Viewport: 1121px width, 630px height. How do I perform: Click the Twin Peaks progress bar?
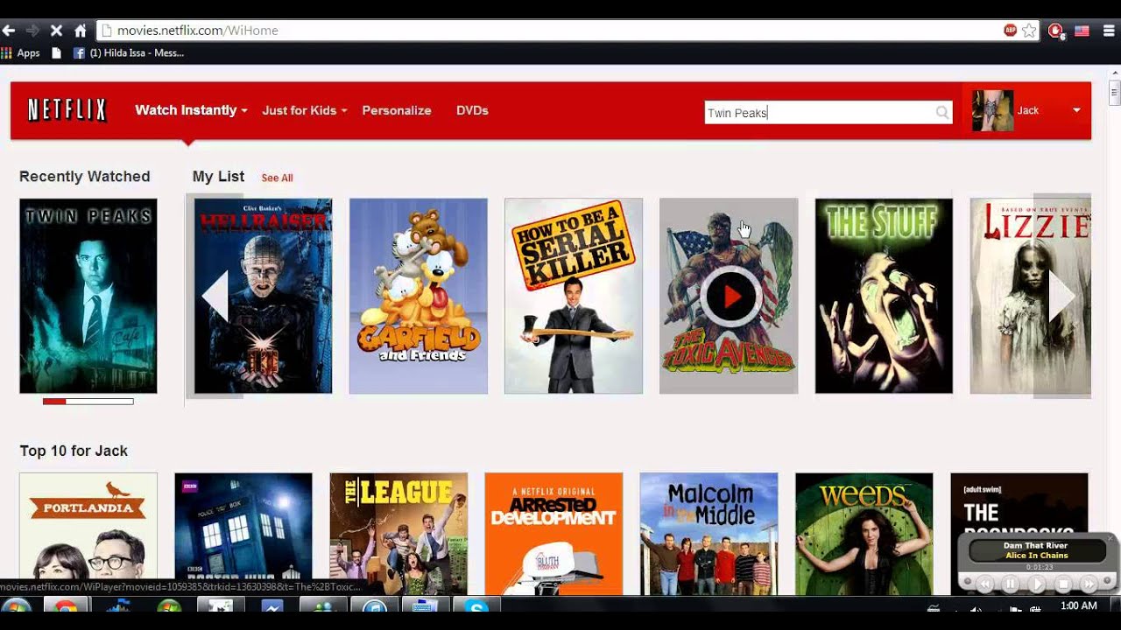point(88,402)
